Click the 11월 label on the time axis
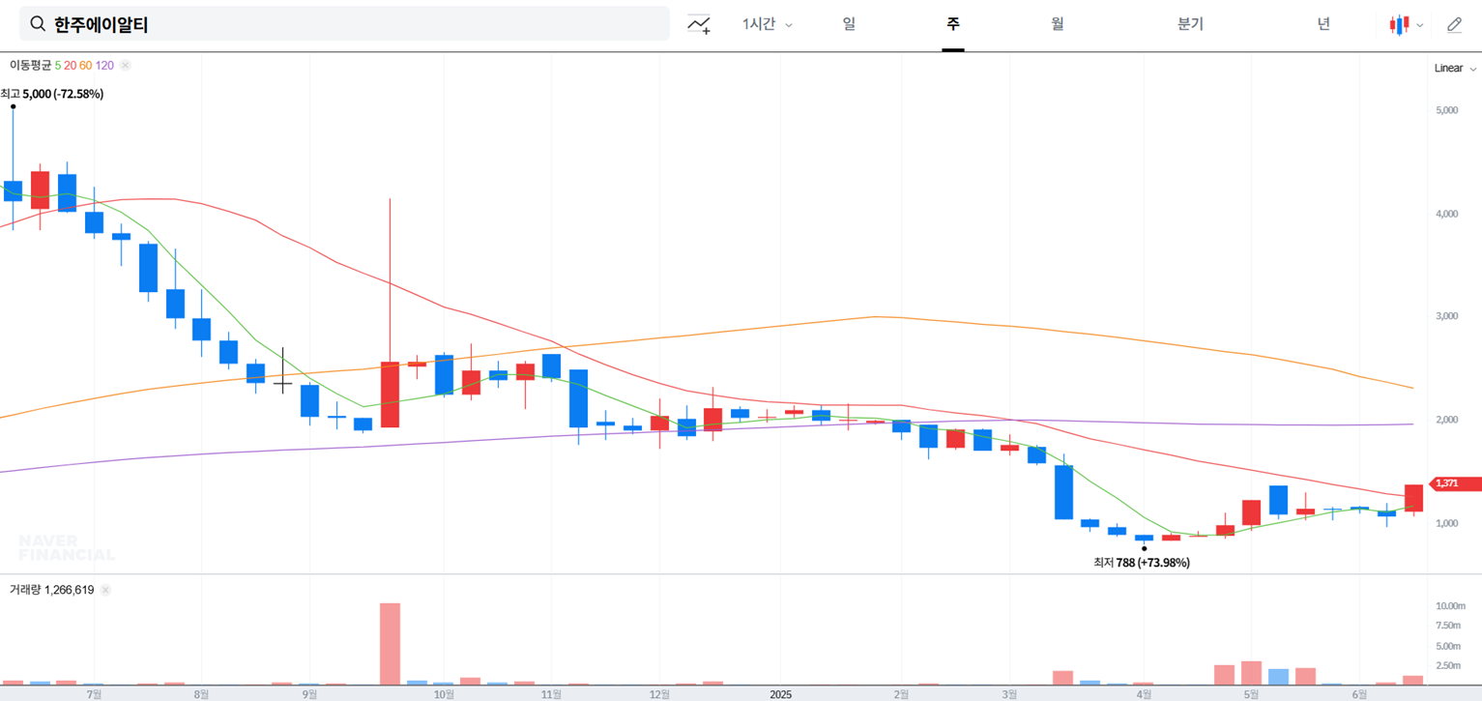The height and width of the screenshot is (701, 1482). pyautogui.click(x=551, y=694)
